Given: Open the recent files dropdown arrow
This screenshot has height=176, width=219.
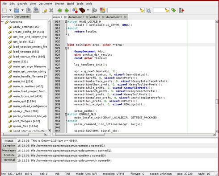Looking at the screenshot, I should click(22, 10).
